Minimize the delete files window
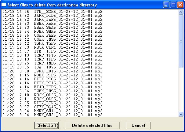Image resolution: width=185 pixels, height=132 pixels. pyautogui.click(x=166, y=5)
